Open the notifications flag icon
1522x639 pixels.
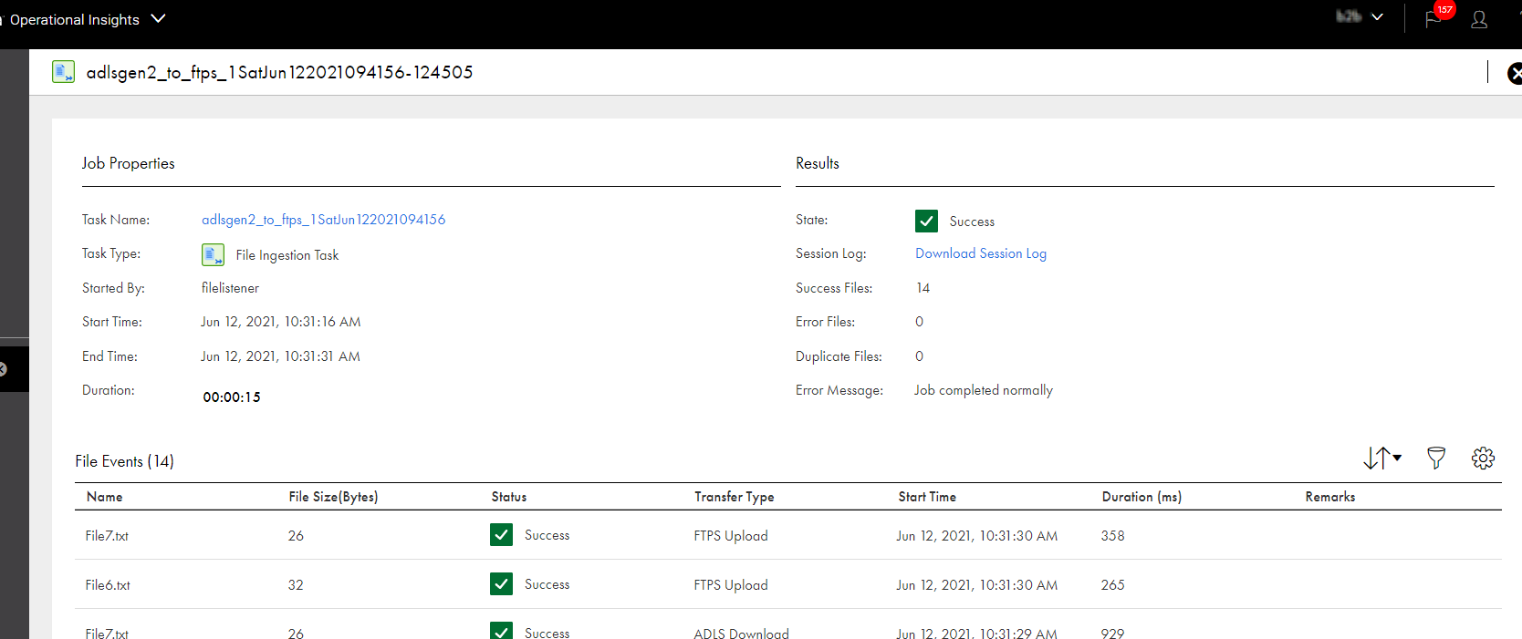point(1433,19)
